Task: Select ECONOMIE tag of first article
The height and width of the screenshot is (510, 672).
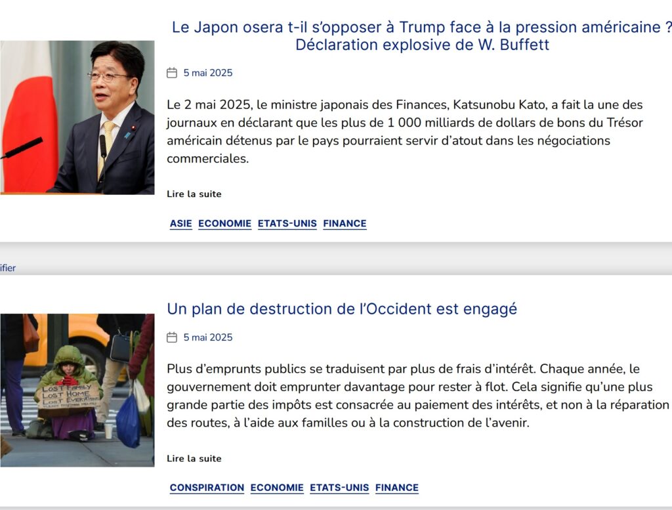Action: click(224, 223)
